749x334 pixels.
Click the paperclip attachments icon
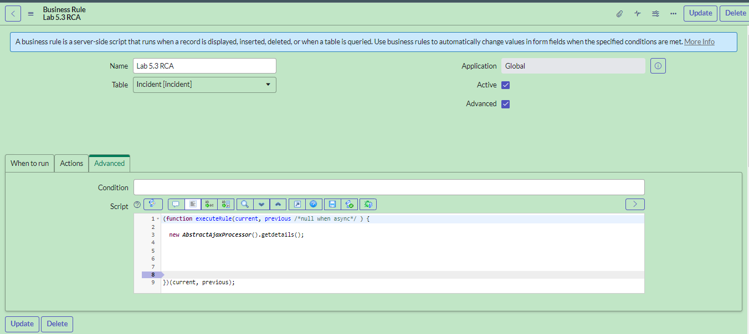point(619,14)
